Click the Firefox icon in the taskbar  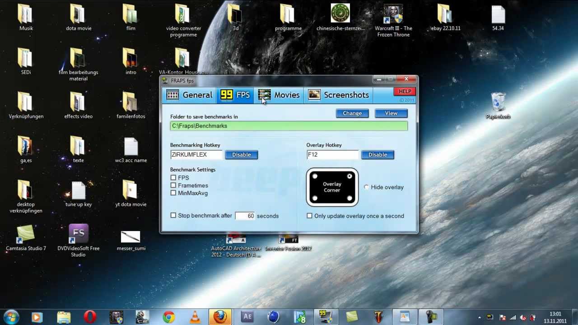click(220, 317)
